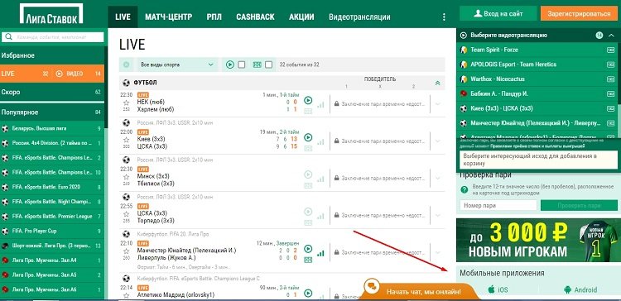Viewport: 621px width, 301px height.
Task: Expand more markets for Минск (3x3) match
Action: (x=438, y=178)
